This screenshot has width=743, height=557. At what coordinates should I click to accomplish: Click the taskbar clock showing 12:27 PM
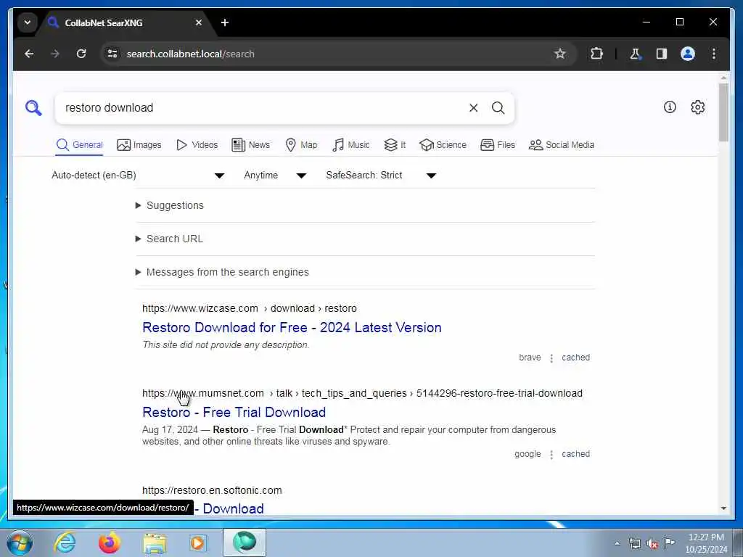(x=706, y=543)
